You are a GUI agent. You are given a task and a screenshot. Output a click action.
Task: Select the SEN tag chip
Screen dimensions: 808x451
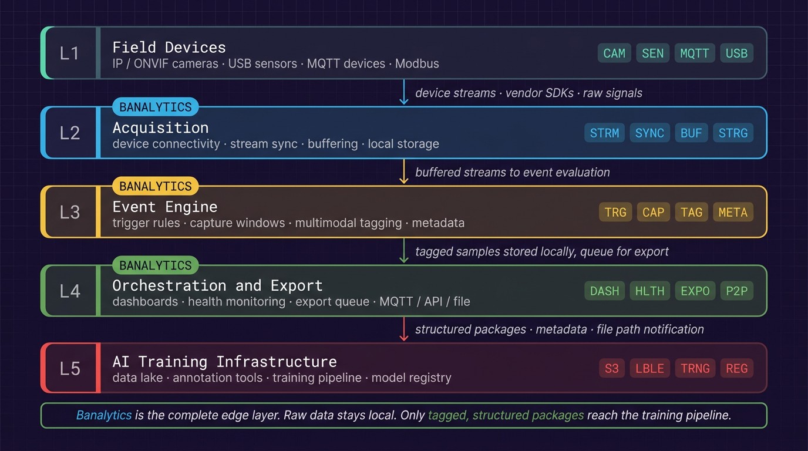652,53
